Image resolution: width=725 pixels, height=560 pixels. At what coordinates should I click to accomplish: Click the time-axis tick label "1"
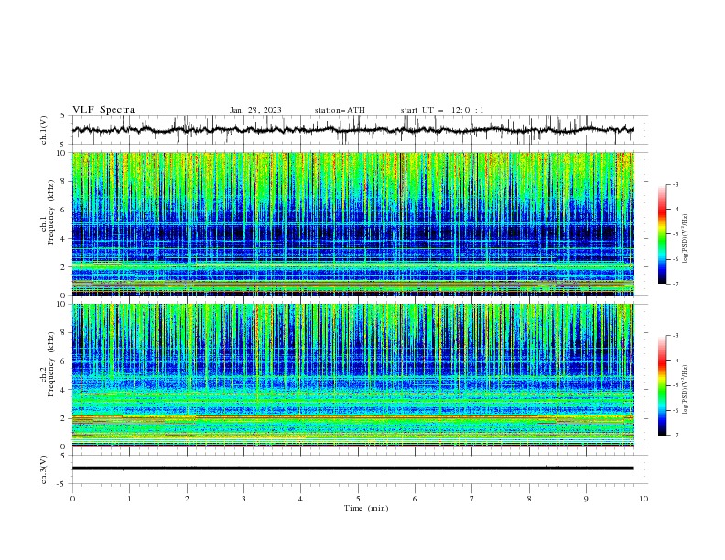pyautogui.click(x=129, y=499)
